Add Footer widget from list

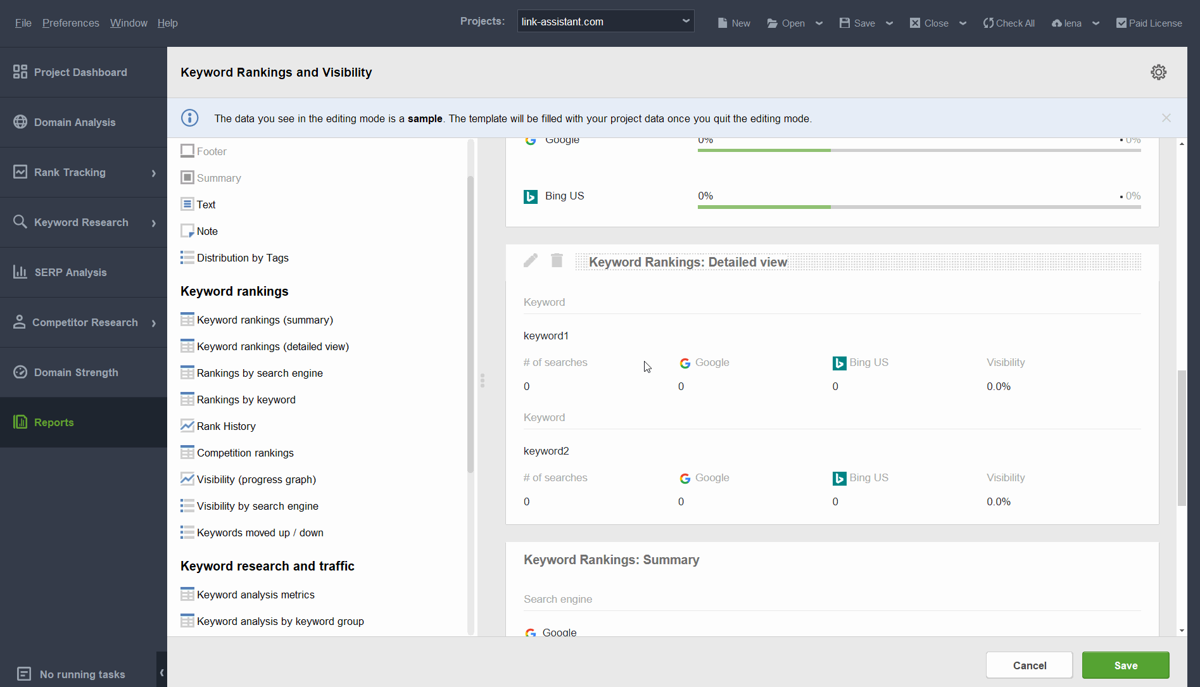pos(203,151)
